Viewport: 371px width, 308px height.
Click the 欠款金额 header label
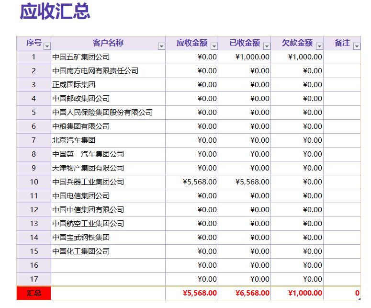point(297,43)
